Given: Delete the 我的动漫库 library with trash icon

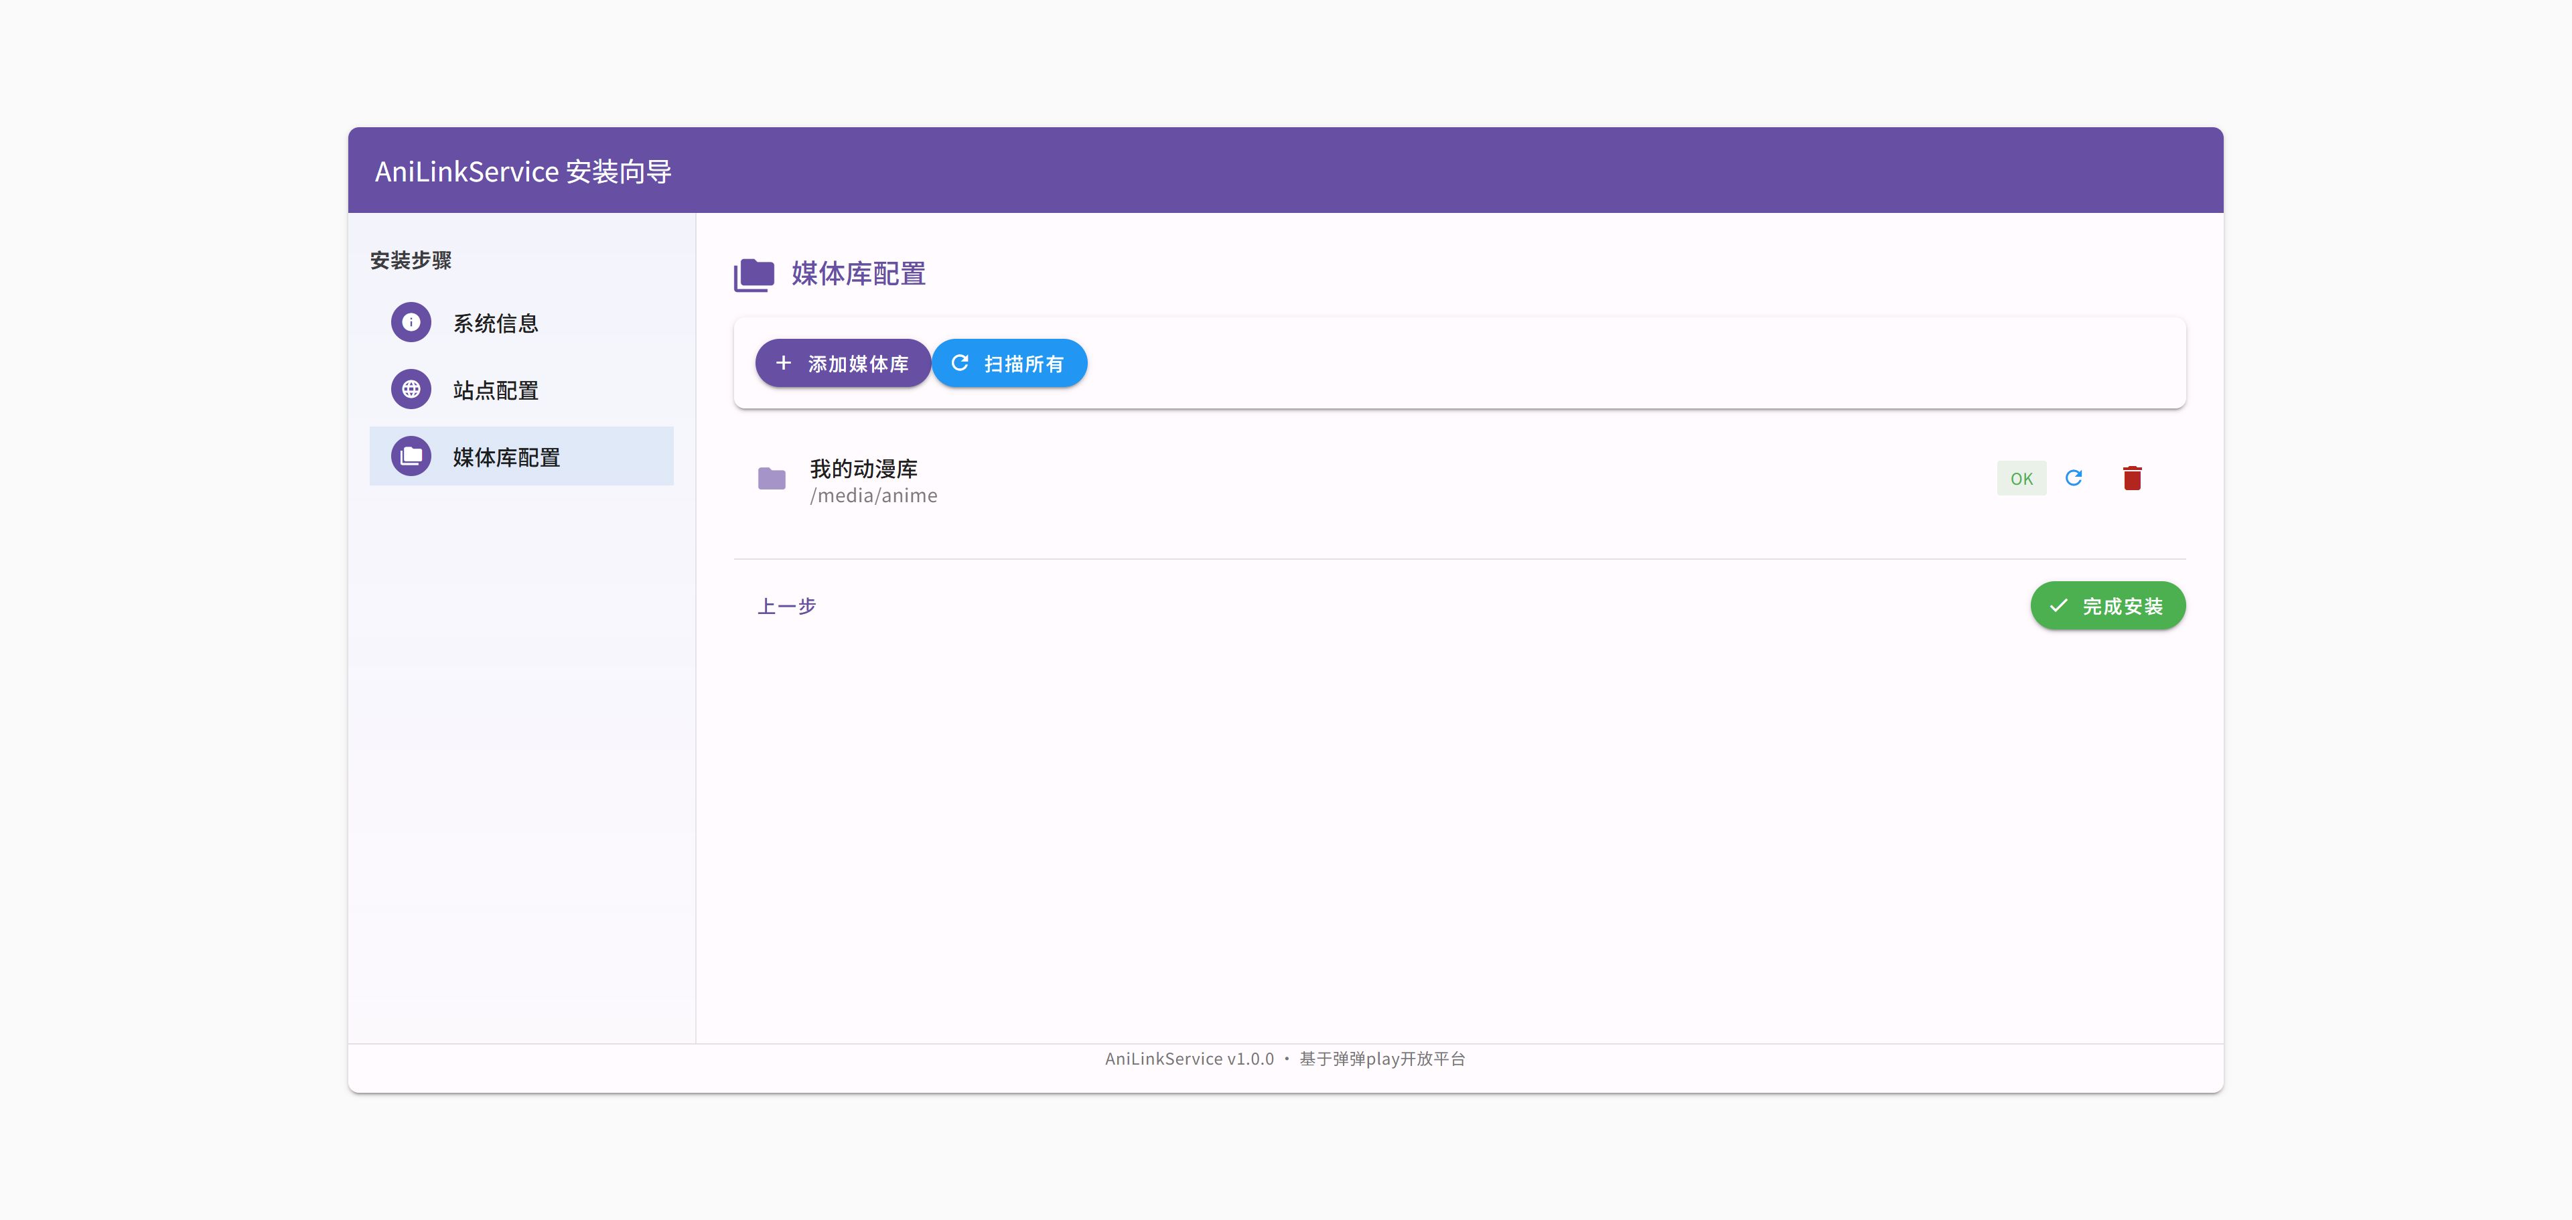Looking at the screenshot, I should pyautogui.click(x=2132, y=478).
